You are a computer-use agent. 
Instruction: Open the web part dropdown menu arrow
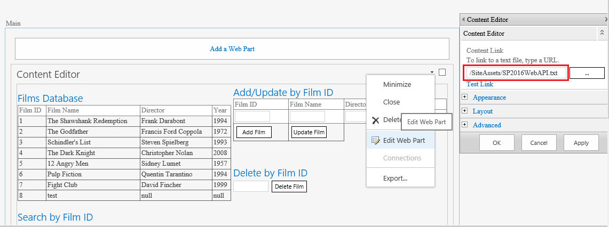tap(431, 72)
